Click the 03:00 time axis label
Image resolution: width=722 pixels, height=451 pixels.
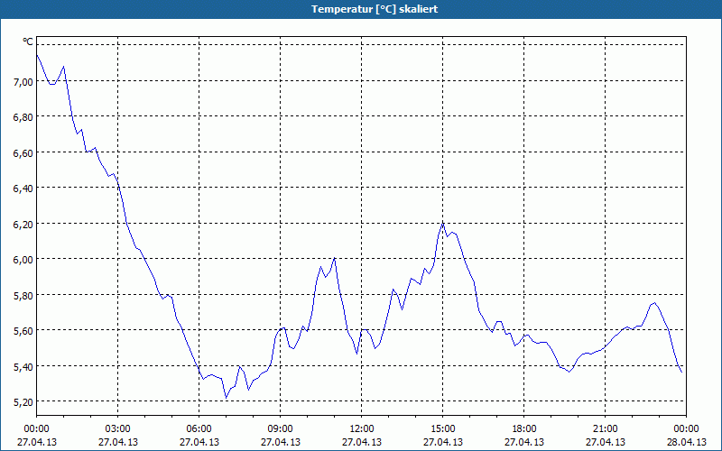pyautogui.click(x=118, y=429)
